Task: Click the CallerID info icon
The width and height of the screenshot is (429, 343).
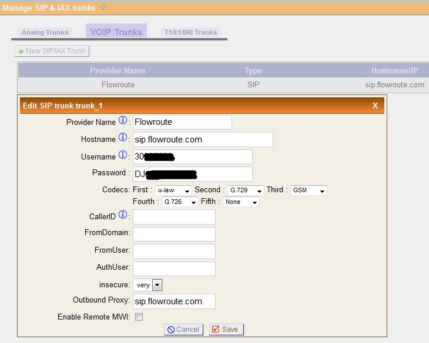Action: click(x=123, y=215)
